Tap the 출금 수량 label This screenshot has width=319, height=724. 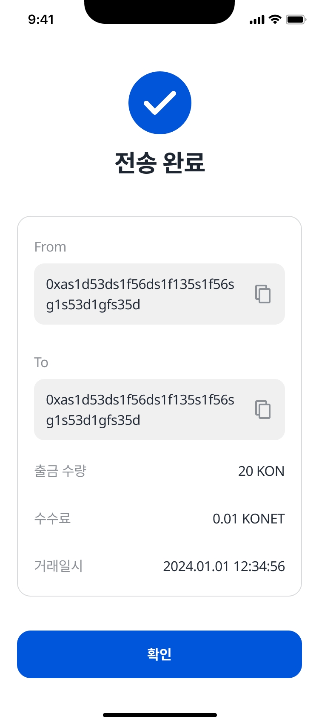pos(60,471)
